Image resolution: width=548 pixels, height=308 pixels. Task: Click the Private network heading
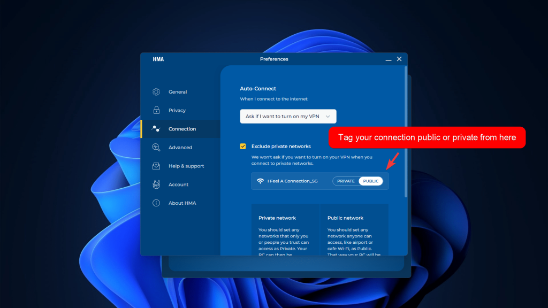277,218
